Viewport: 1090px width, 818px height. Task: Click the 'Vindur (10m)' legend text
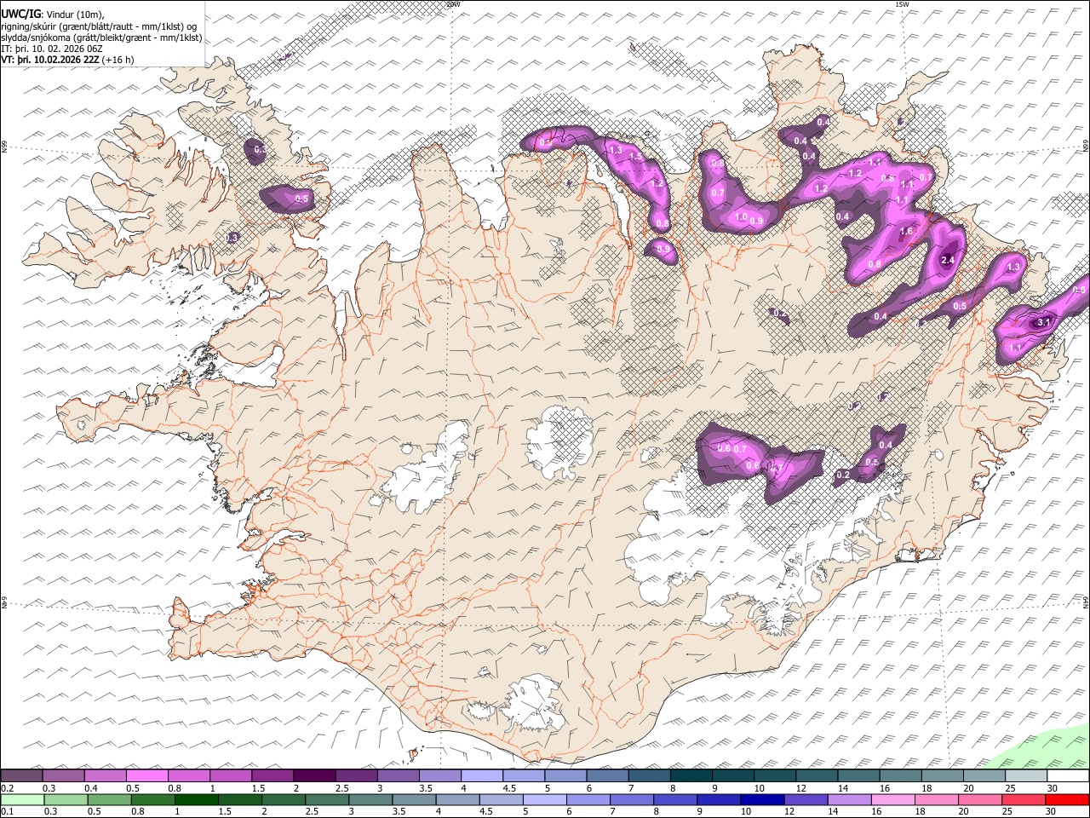pos(73,14)
